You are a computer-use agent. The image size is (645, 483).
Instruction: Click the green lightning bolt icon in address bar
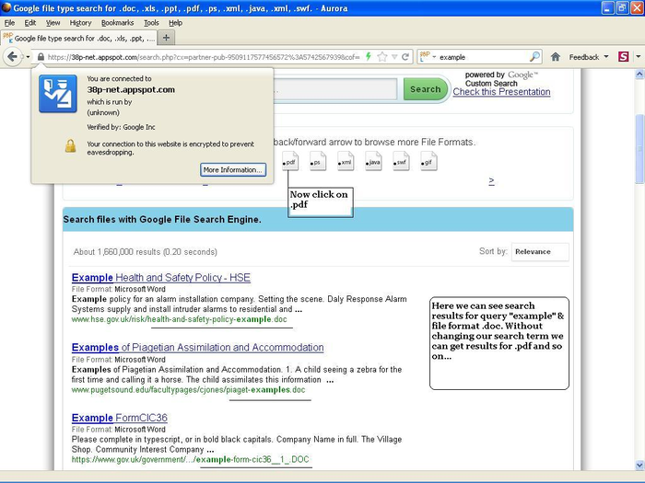tap(369, 57)
